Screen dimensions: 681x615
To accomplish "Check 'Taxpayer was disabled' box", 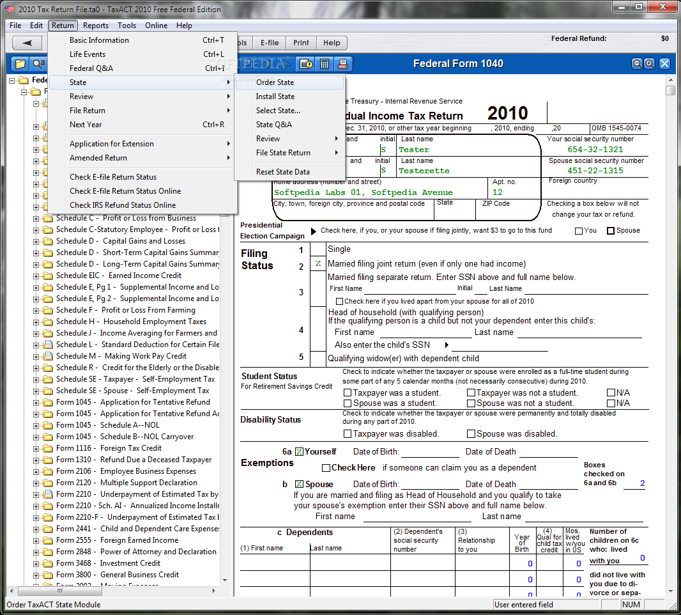I will [348, 433].
